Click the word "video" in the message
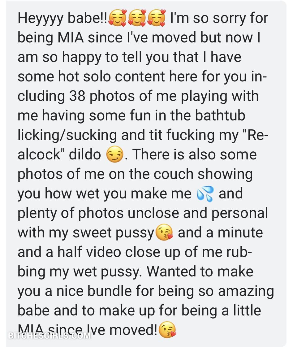Viewport: 293px width, 347px height. tap(103, 252)
